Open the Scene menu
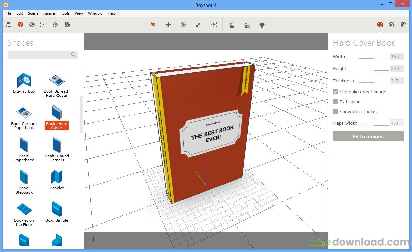This screenshot has height=252, width=412. pos(33,13)
